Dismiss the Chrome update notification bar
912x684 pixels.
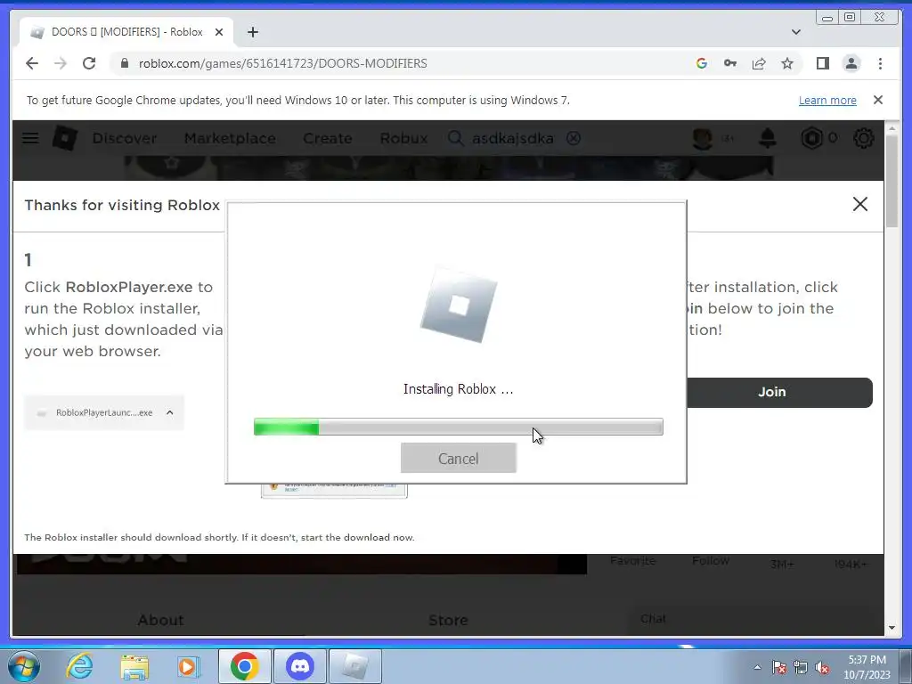(877, 100)
